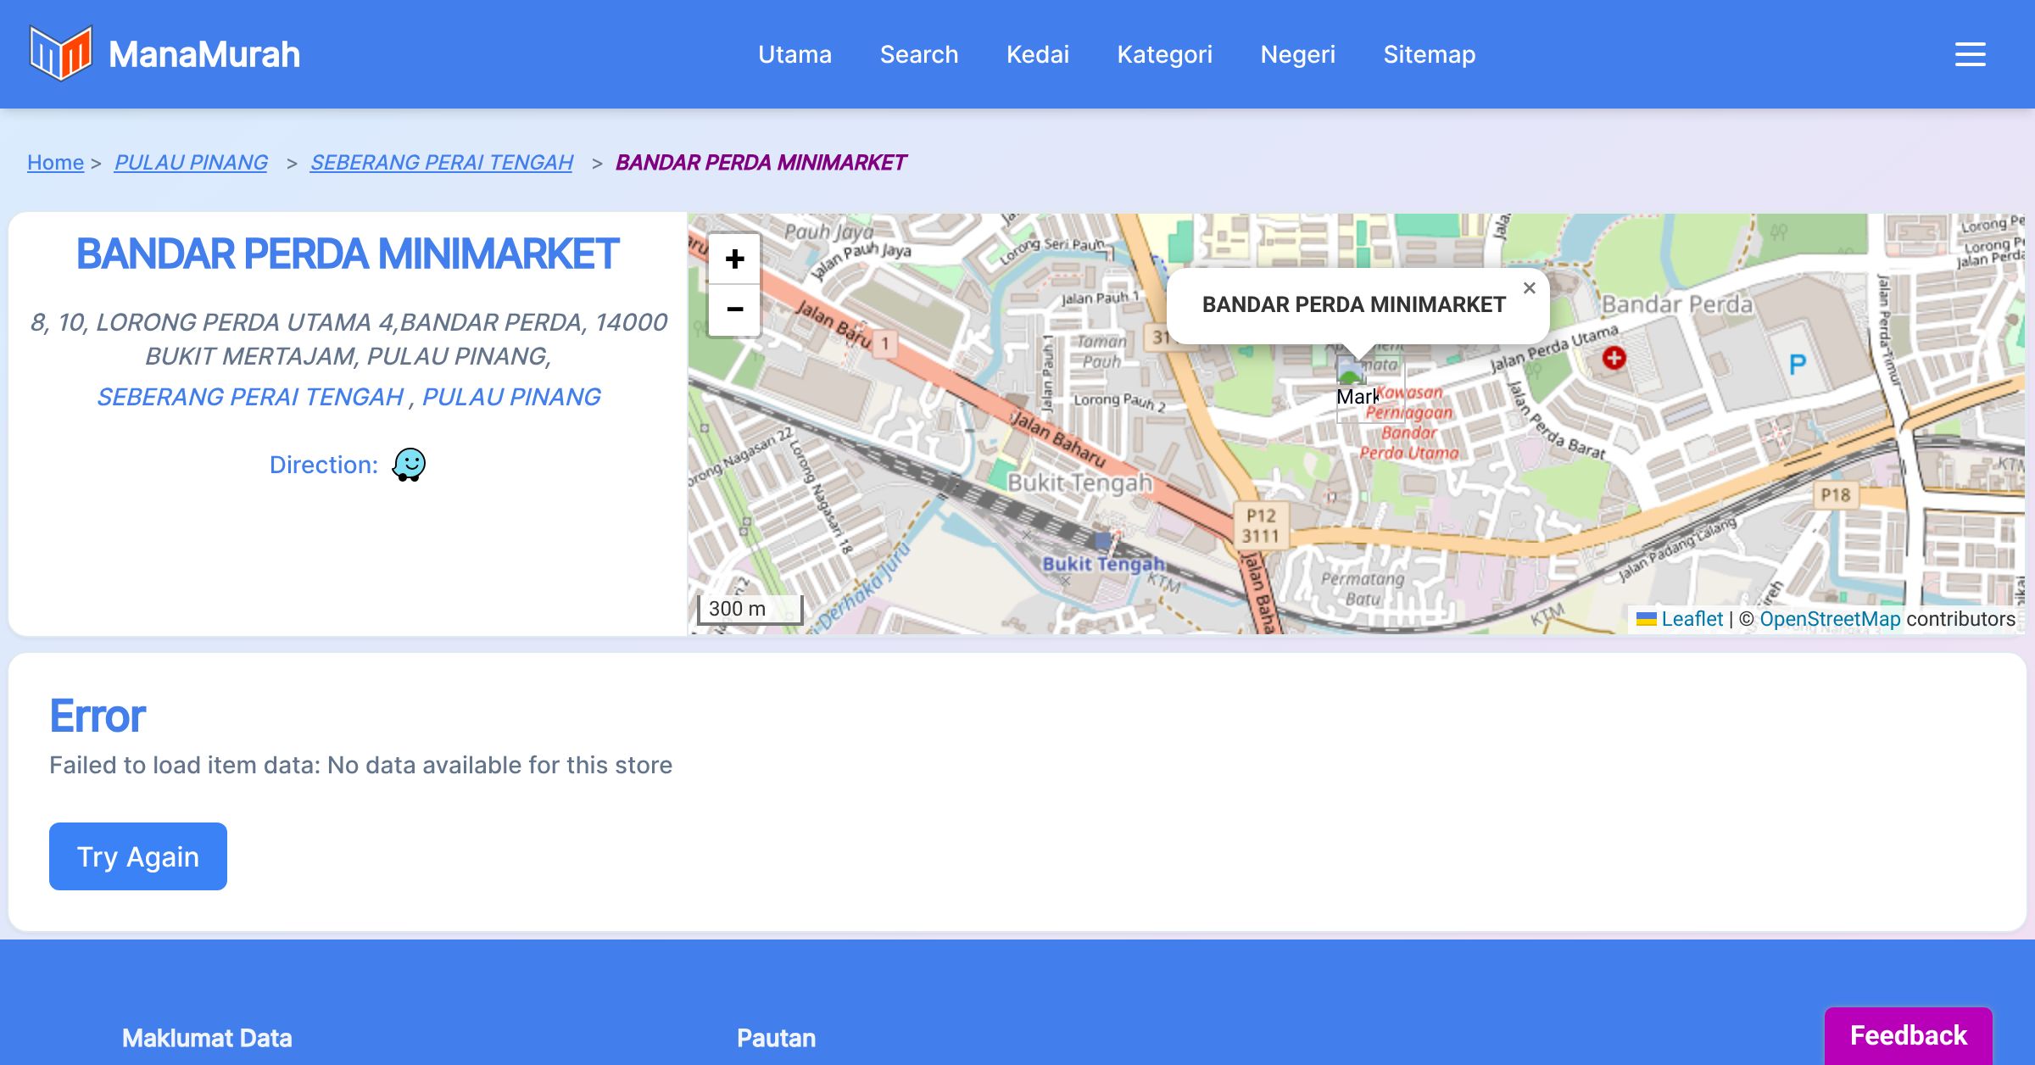This screenshot has width=2035, height=1065.
Task: Open the Search menu item
Action: [x=918, y=54]
